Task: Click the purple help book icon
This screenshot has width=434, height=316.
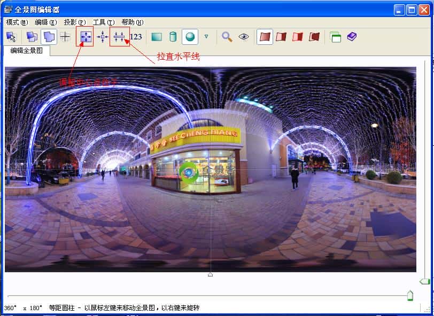Action: [x=353, y=36]
